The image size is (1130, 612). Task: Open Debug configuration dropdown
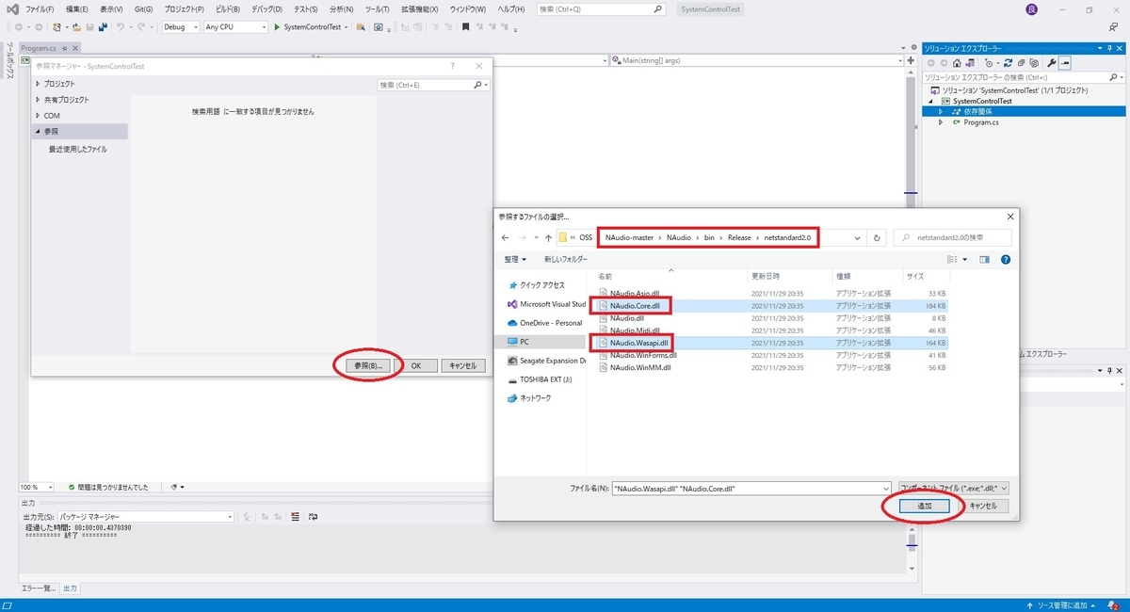point(181,27)
